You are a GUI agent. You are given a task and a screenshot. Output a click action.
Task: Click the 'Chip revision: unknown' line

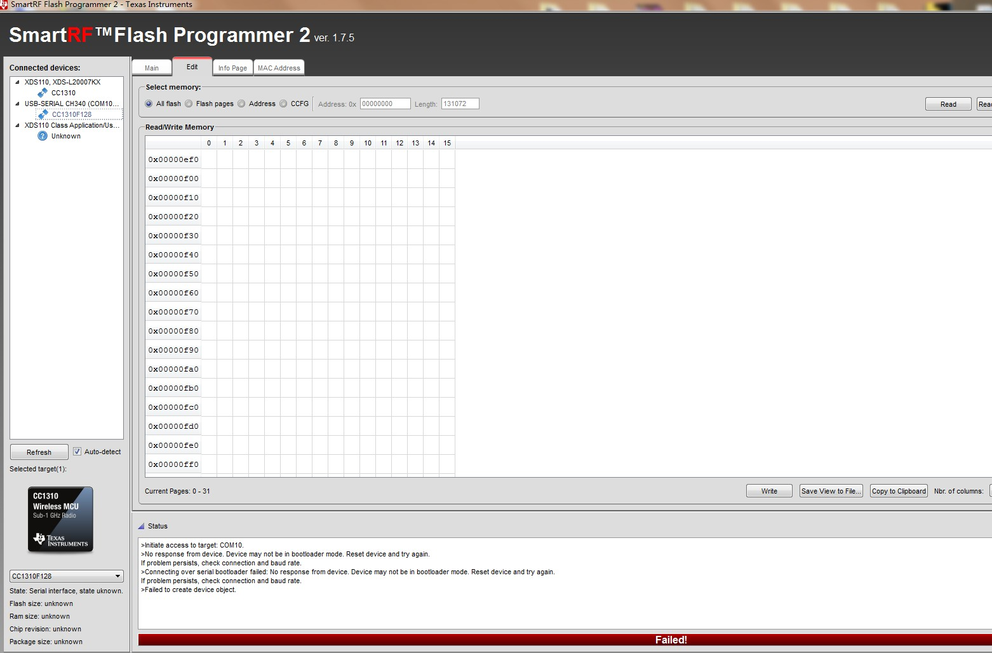click(x=46, y=629)
